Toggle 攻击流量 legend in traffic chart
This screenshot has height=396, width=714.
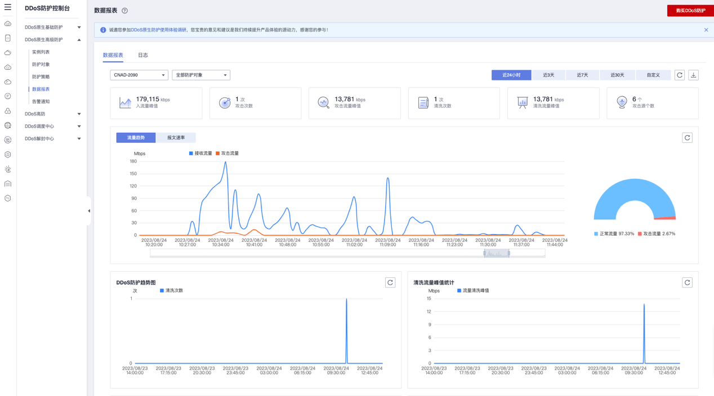point(227,153)
